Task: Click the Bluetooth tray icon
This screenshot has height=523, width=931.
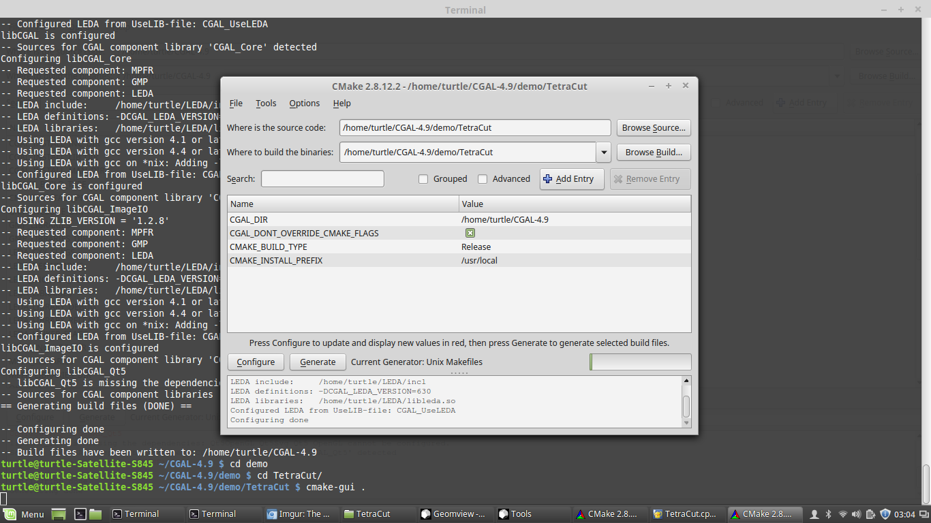Action: [x=829, y=514]
